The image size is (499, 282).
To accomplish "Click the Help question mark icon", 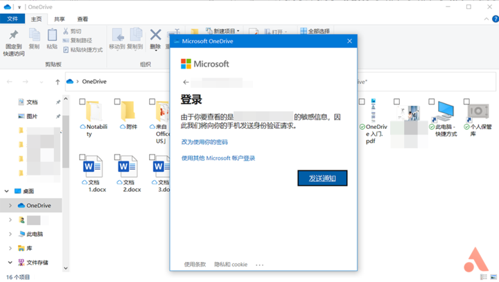I will pos(495,19).
